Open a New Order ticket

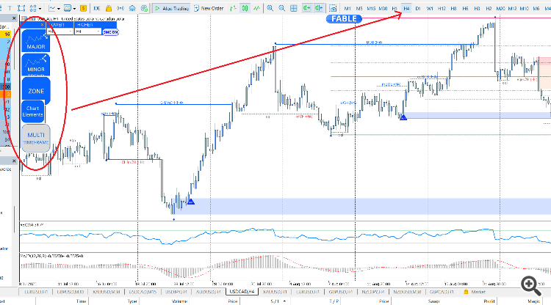pos(209,8)
